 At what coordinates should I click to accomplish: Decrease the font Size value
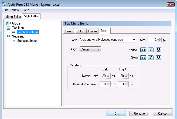tap(159, 41)
